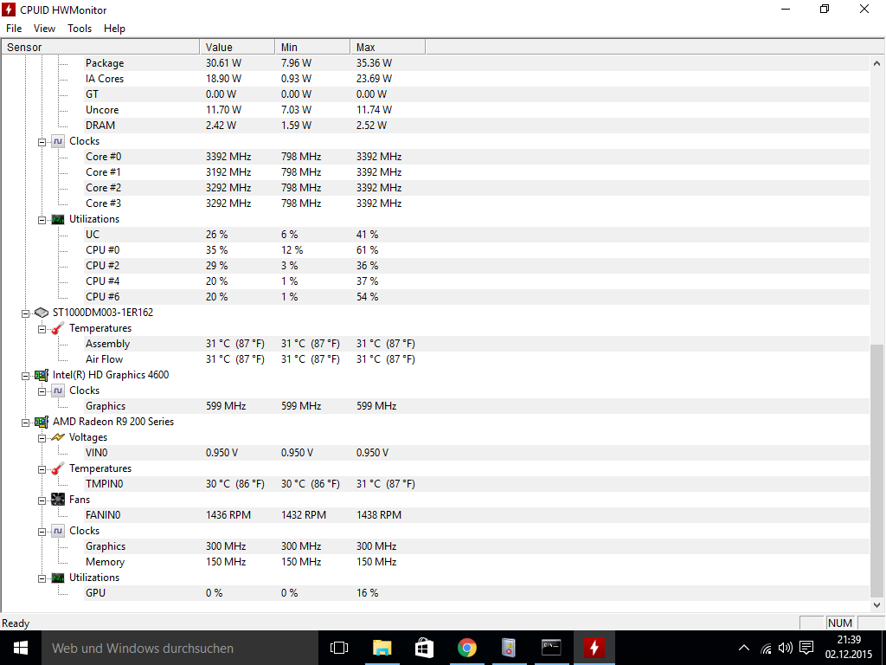Select the graphics card icon for AMD Radeon R9 200
Screen dimensions: 886x665
42,422
